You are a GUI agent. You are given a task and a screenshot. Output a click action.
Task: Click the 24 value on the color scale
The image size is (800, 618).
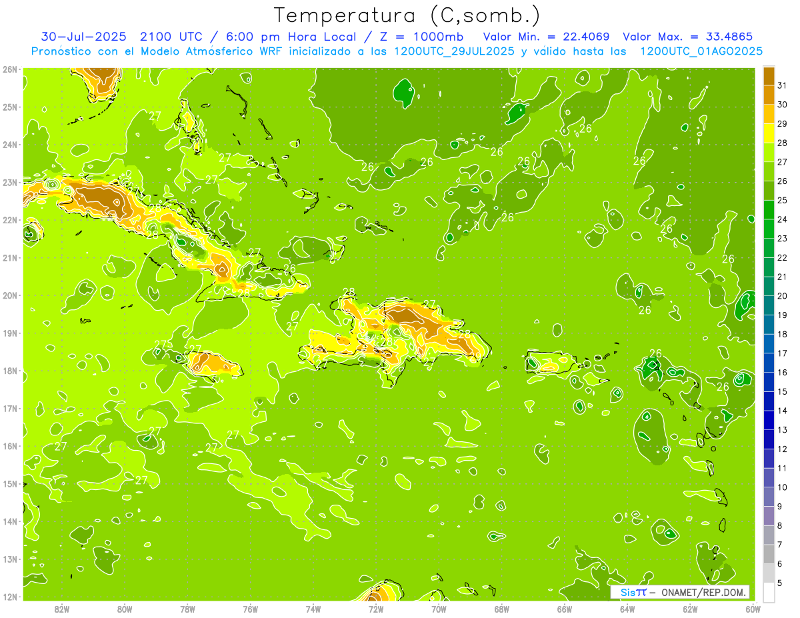(x=783, y=219)
